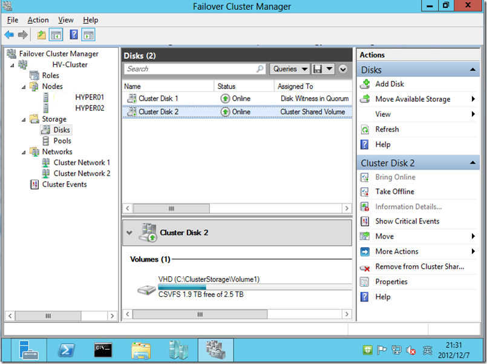Select Roles in the tree
This screenshot has width=487, height=364.
point(51,76)
